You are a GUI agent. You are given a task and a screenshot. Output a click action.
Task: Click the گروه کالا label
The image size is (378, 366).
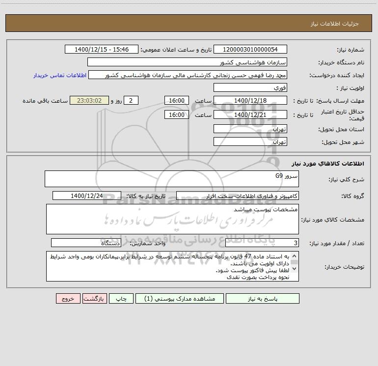pos(352,196)
